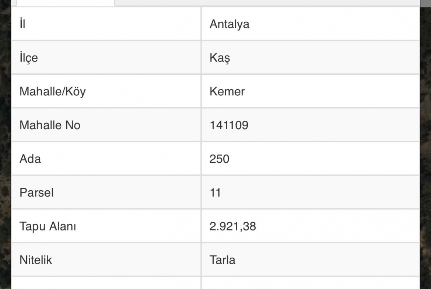Select the active tab above the table

click(x=66, y=3)
